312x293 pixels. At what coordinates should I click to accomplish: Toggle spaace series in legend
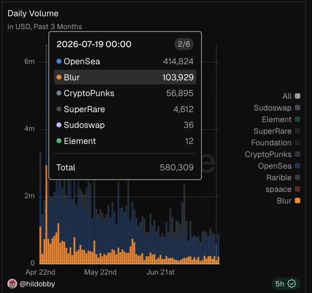(x=283, y=189)
